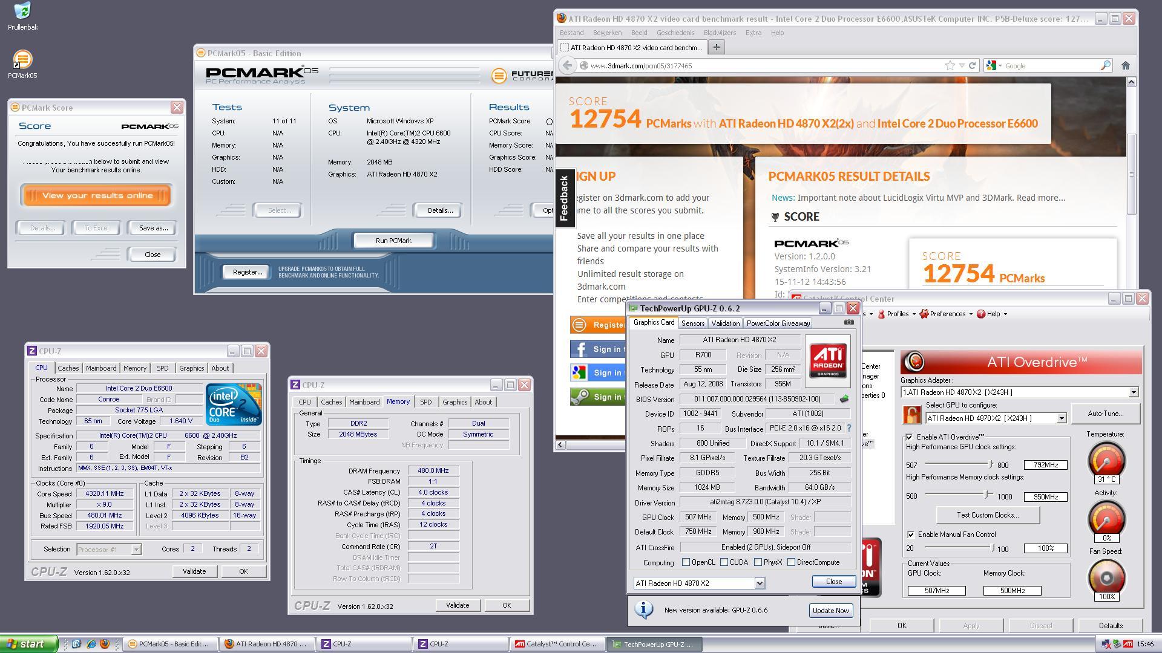Viewport: 1162px width, 653px height.
Task: Click the Steam sign in icon
Action: [579, 397]
